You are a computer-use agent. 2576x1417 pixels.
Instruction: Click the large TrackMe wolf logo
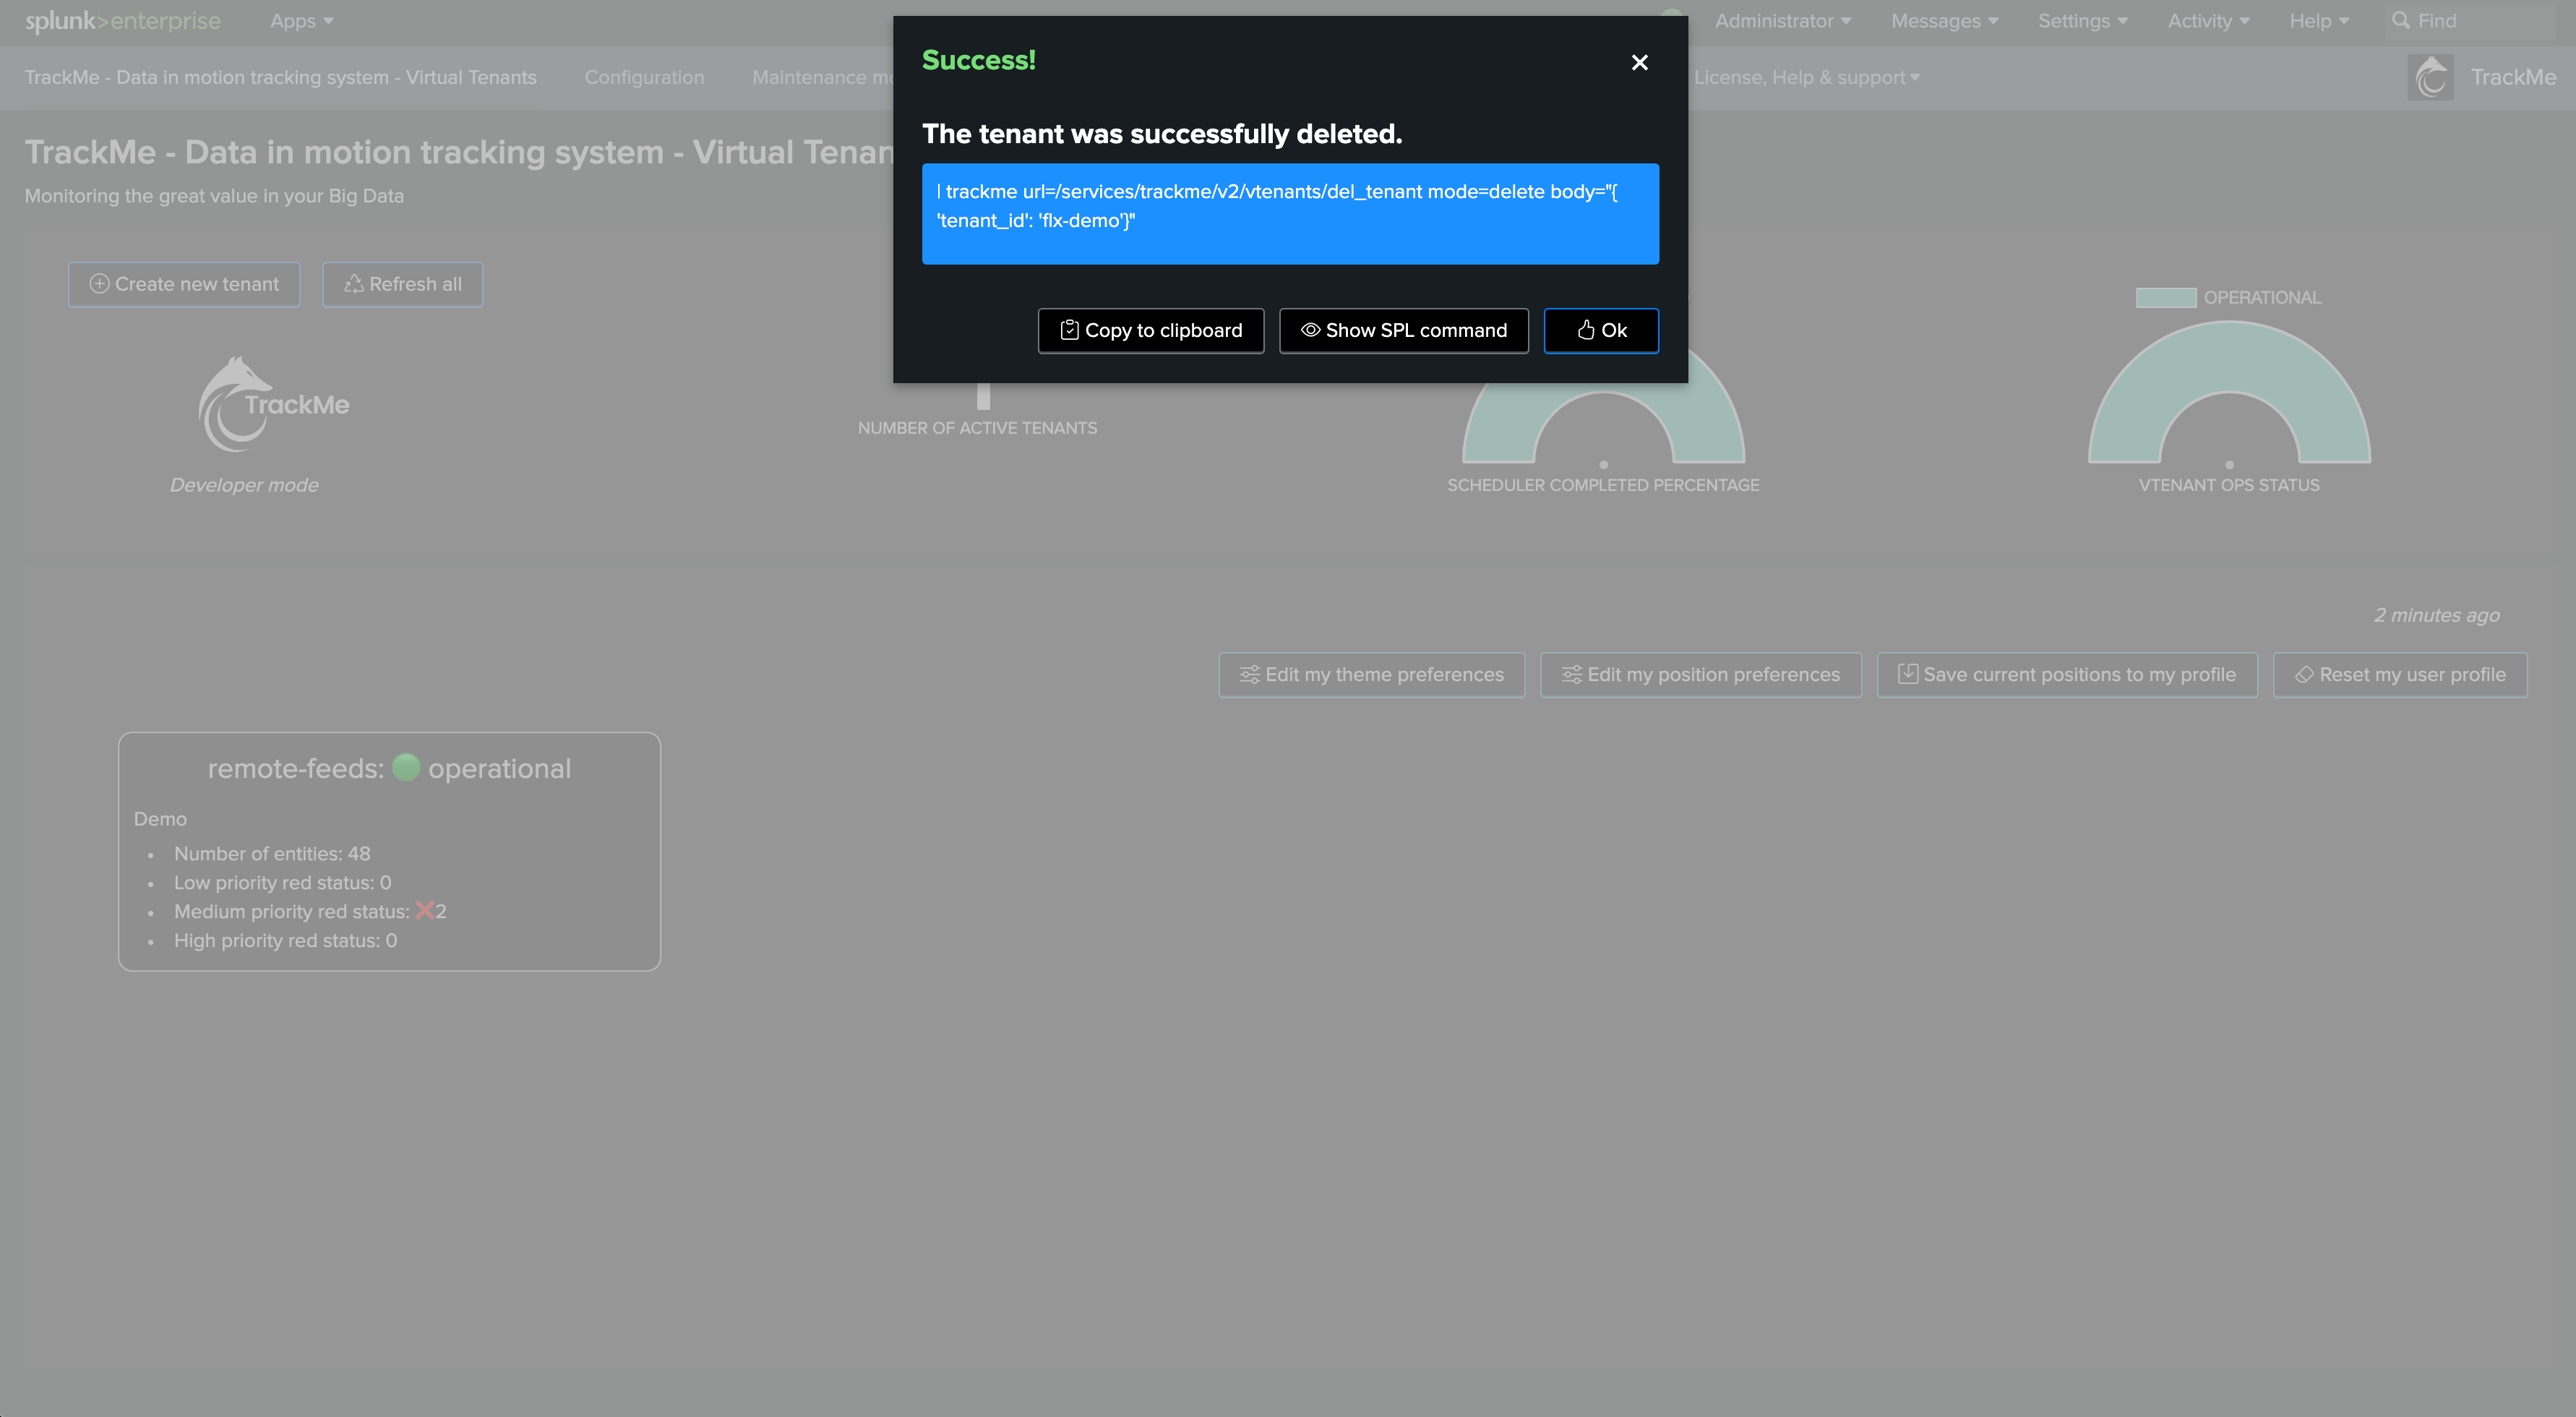pyautogui.click(x=273, y=404)
